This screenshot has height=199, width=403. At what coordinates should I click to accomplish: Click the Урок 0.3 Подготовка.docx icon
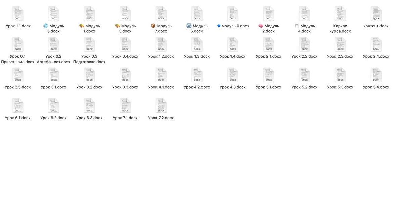[89, 44]
